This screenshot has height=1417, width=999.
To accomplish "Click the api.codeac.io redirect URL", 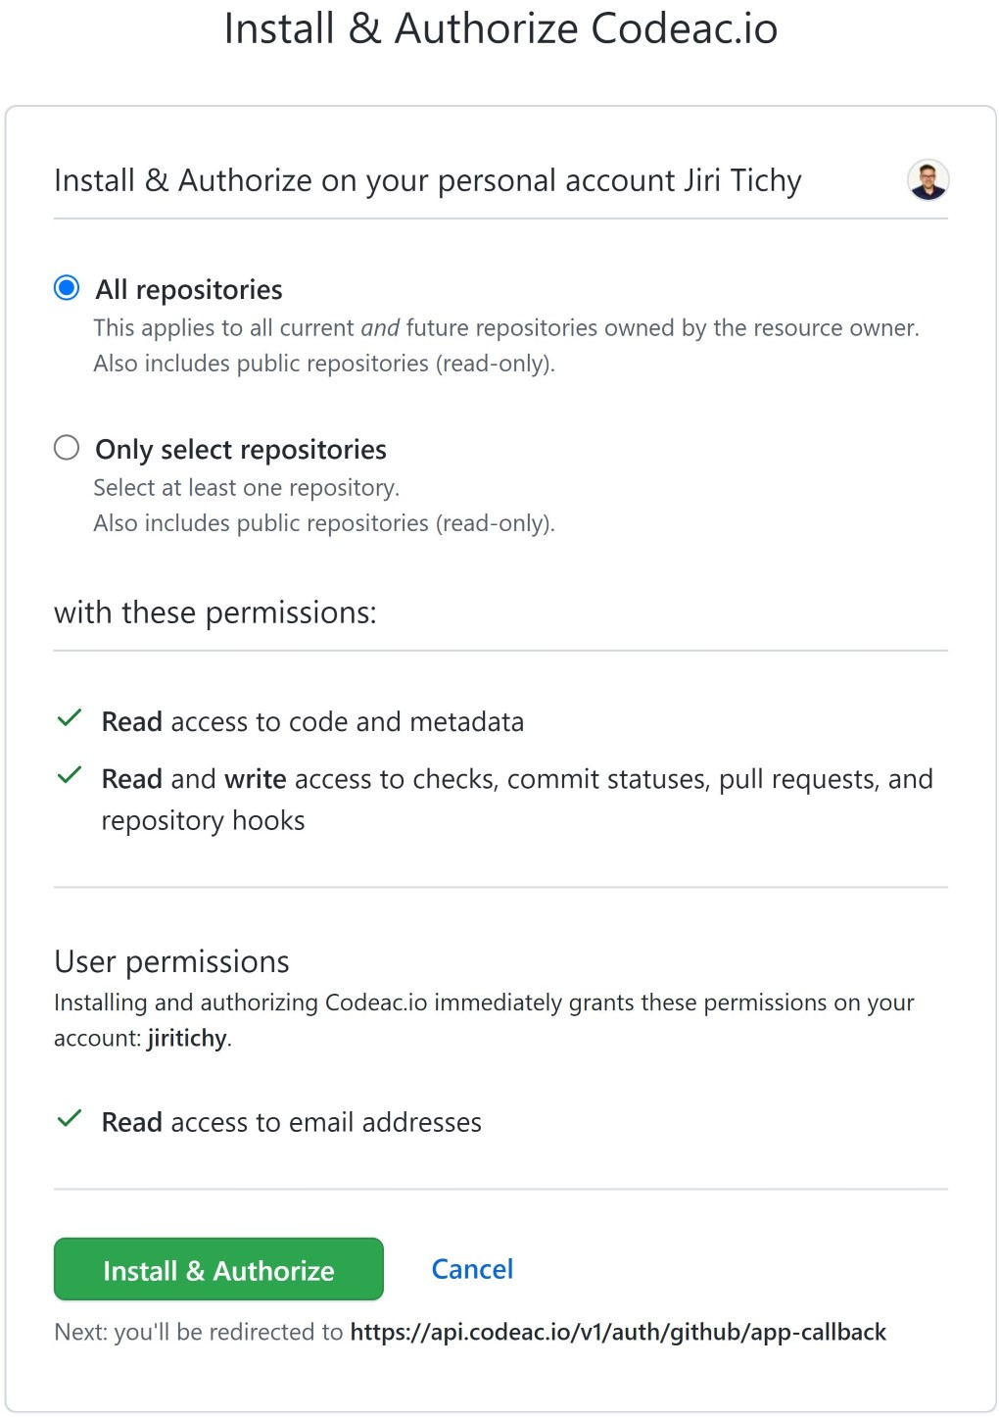I will click(x=618, y=1332).
